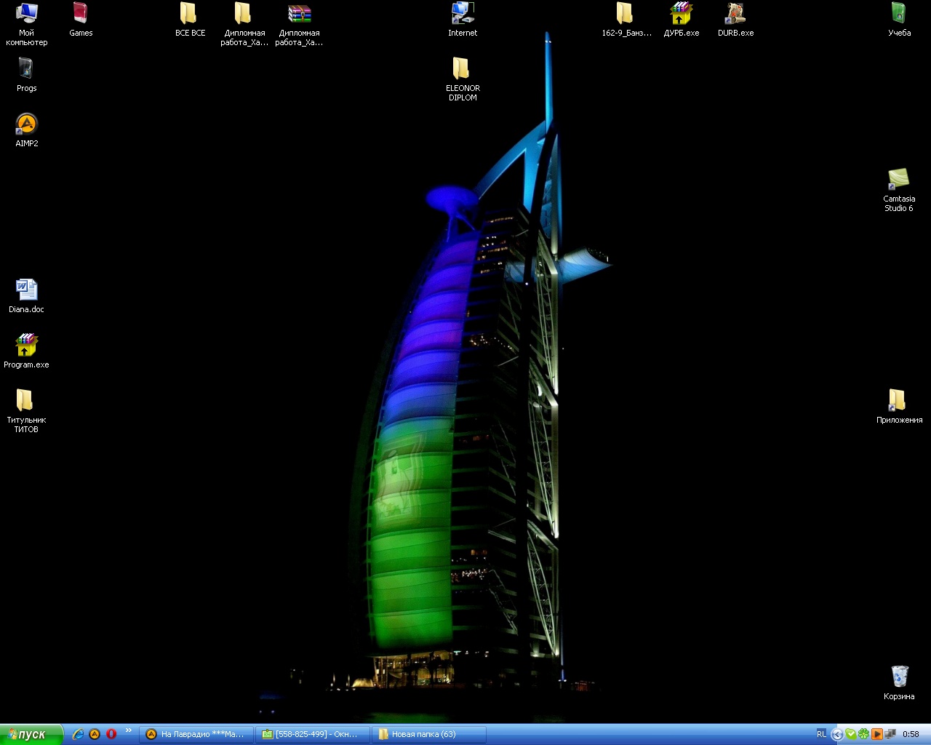This screenshot has height=745, width=931.
Task: Open the Diana.doc document
Action: (25, 290)
